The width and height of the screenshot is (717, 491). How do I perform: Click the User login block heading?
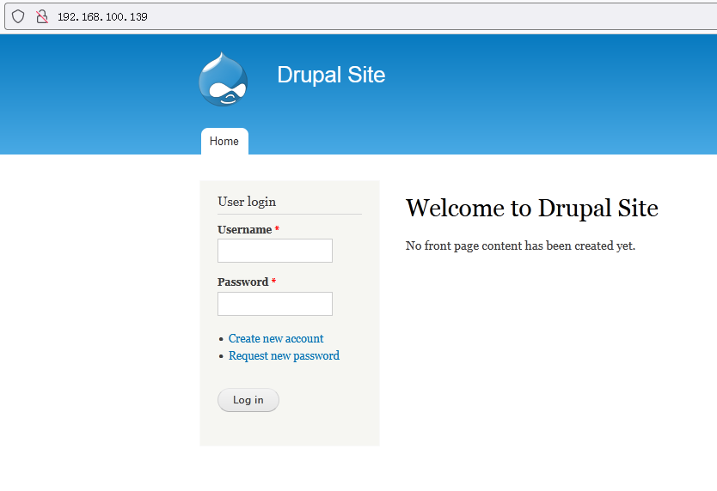click(247, 202)
